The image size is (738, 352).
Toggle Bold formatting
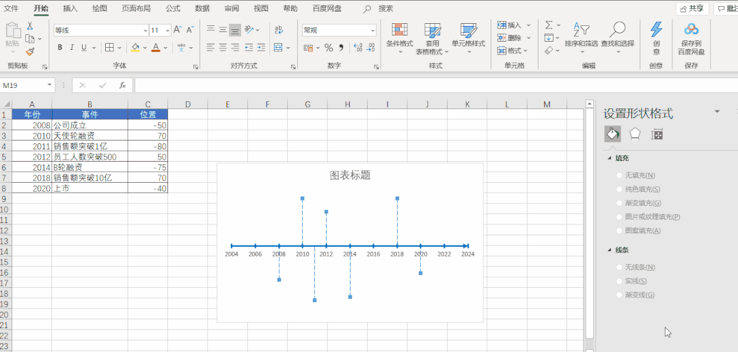tap(59, 48)
